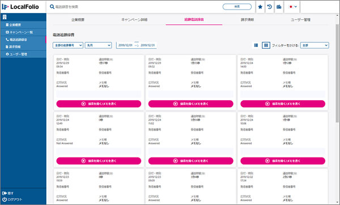The width and height of the screenshot is (340, 205).
Task: Switch to grid view layout
Action: 266,45
